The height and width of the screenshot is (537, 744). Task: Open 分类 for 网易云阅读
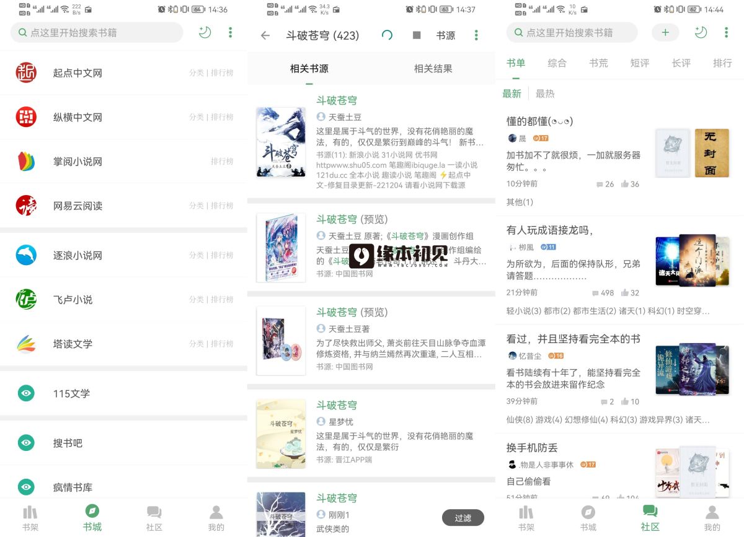point(197,206)
